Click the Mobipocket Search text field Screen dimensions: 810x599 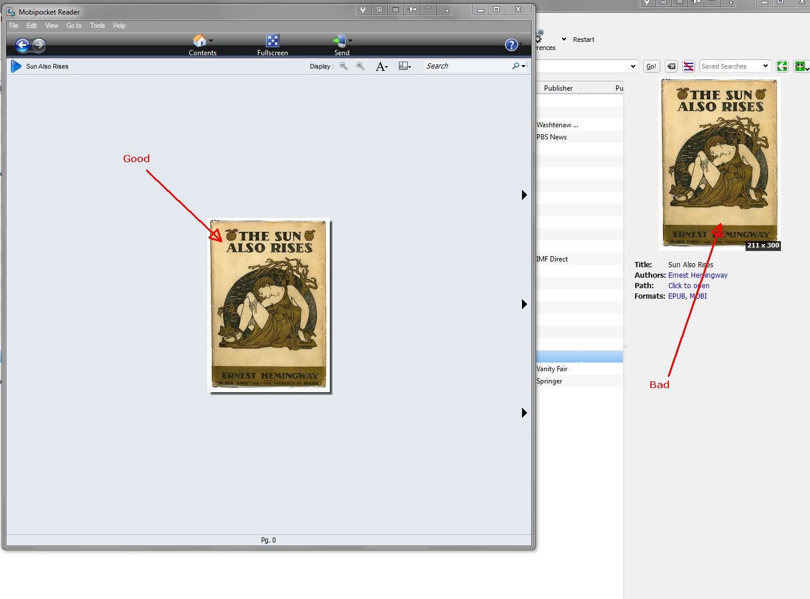(x=467, y=66)
